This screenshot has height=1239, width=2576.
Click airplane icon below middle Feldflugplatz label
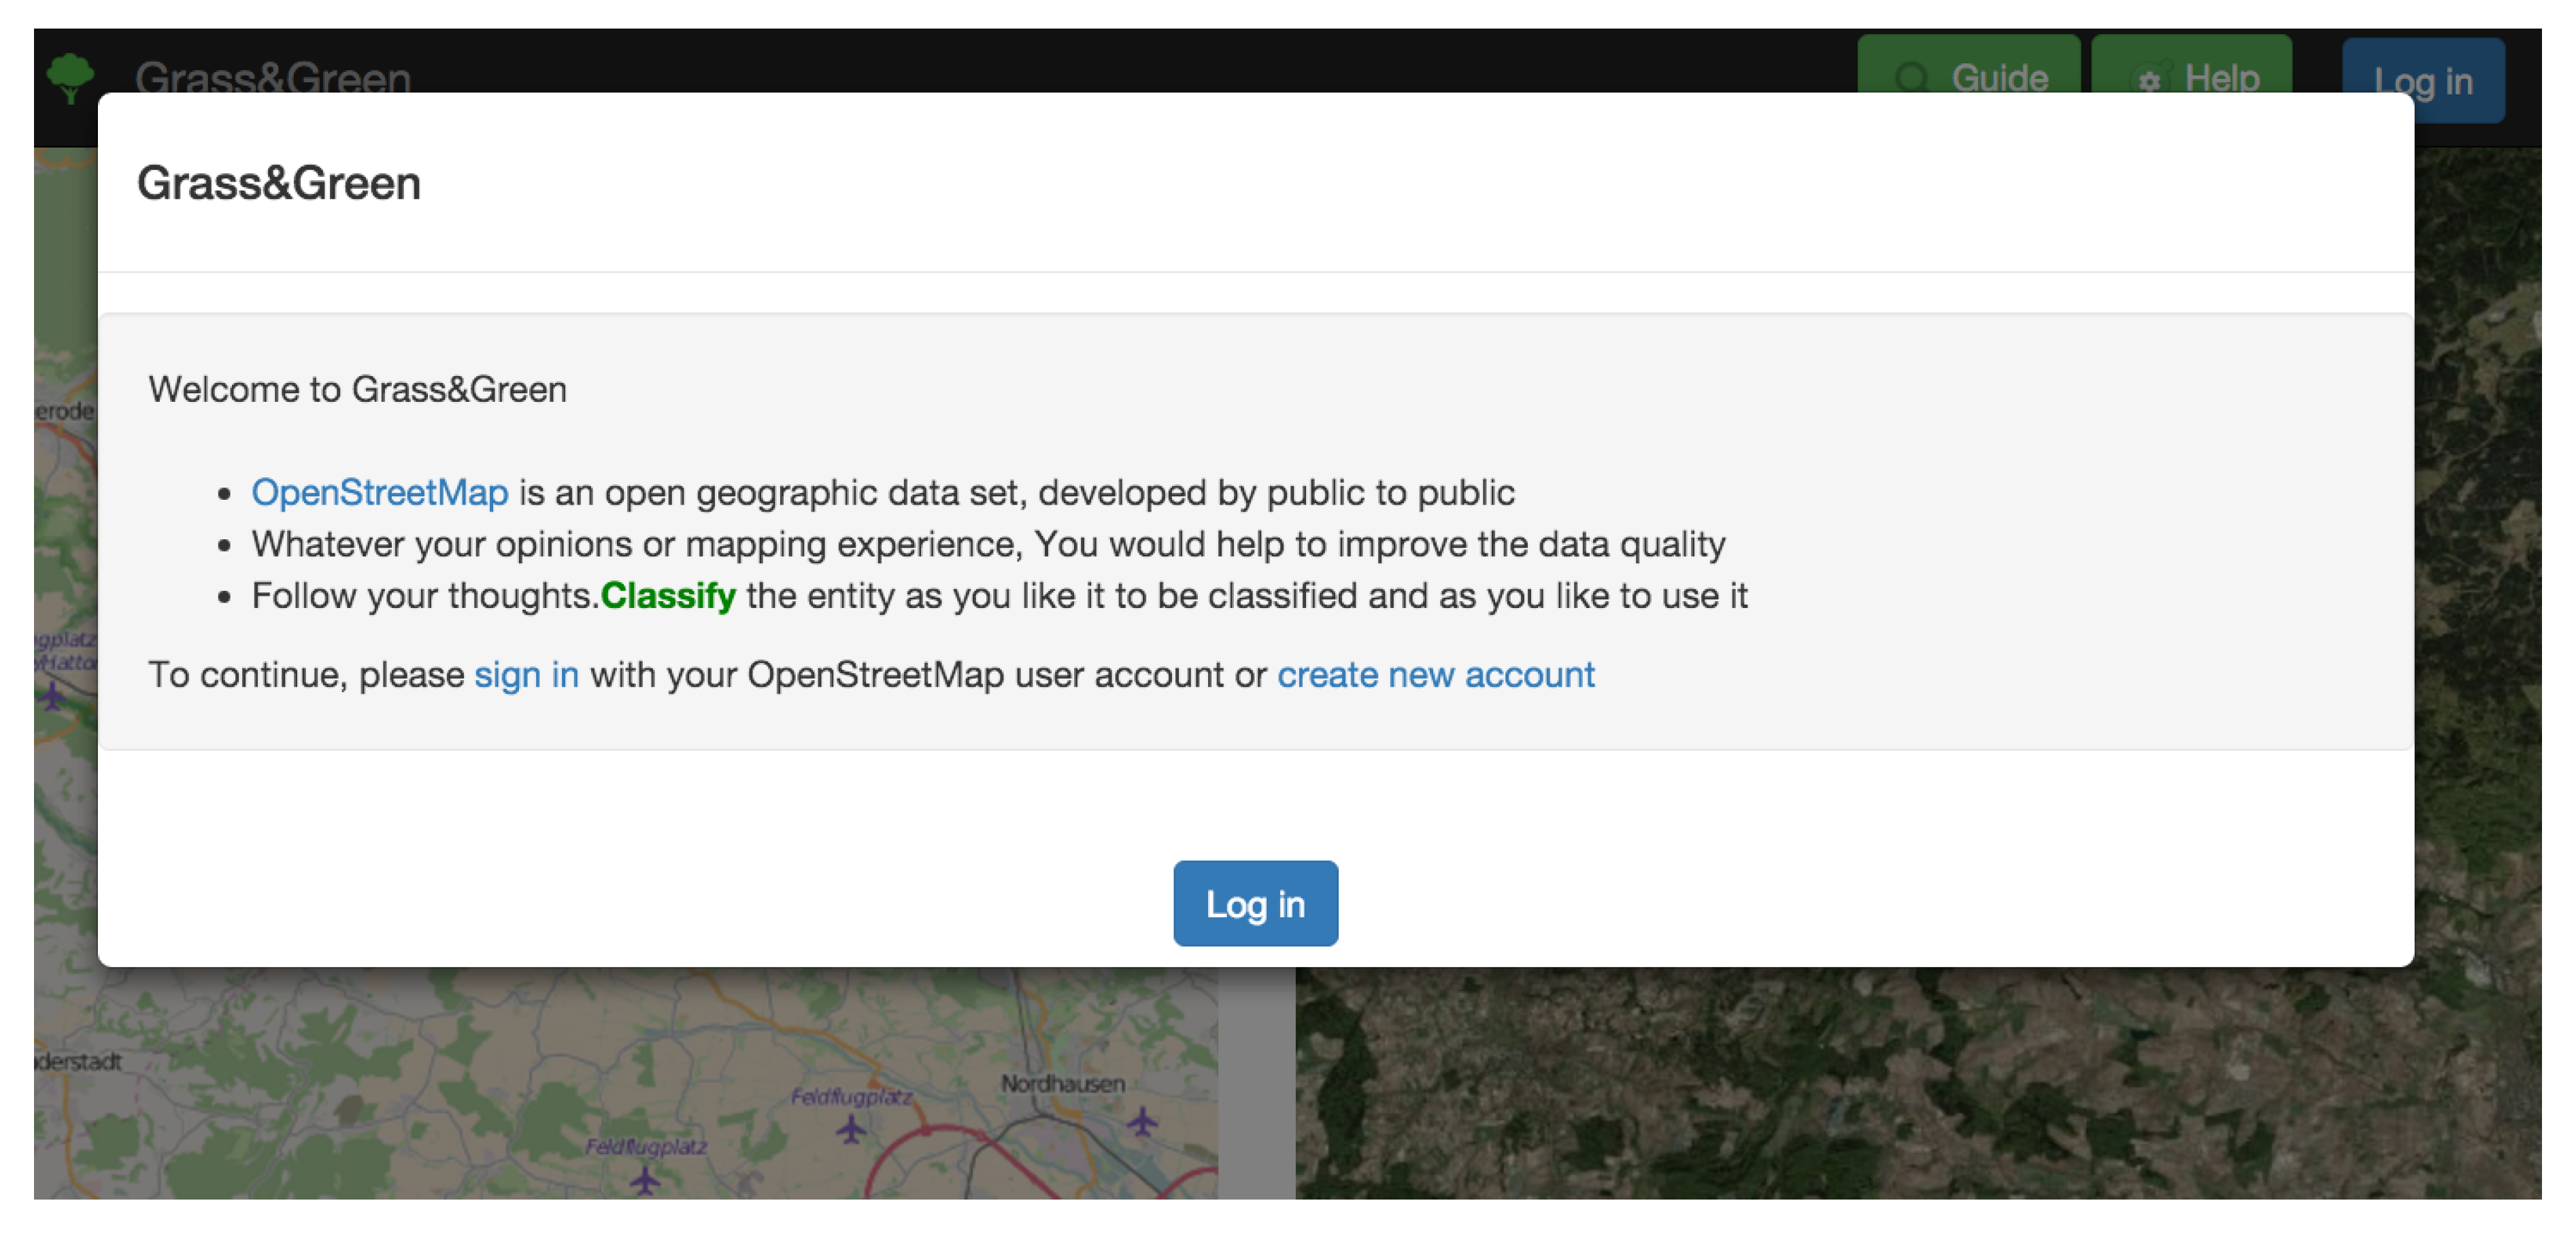851,1130
